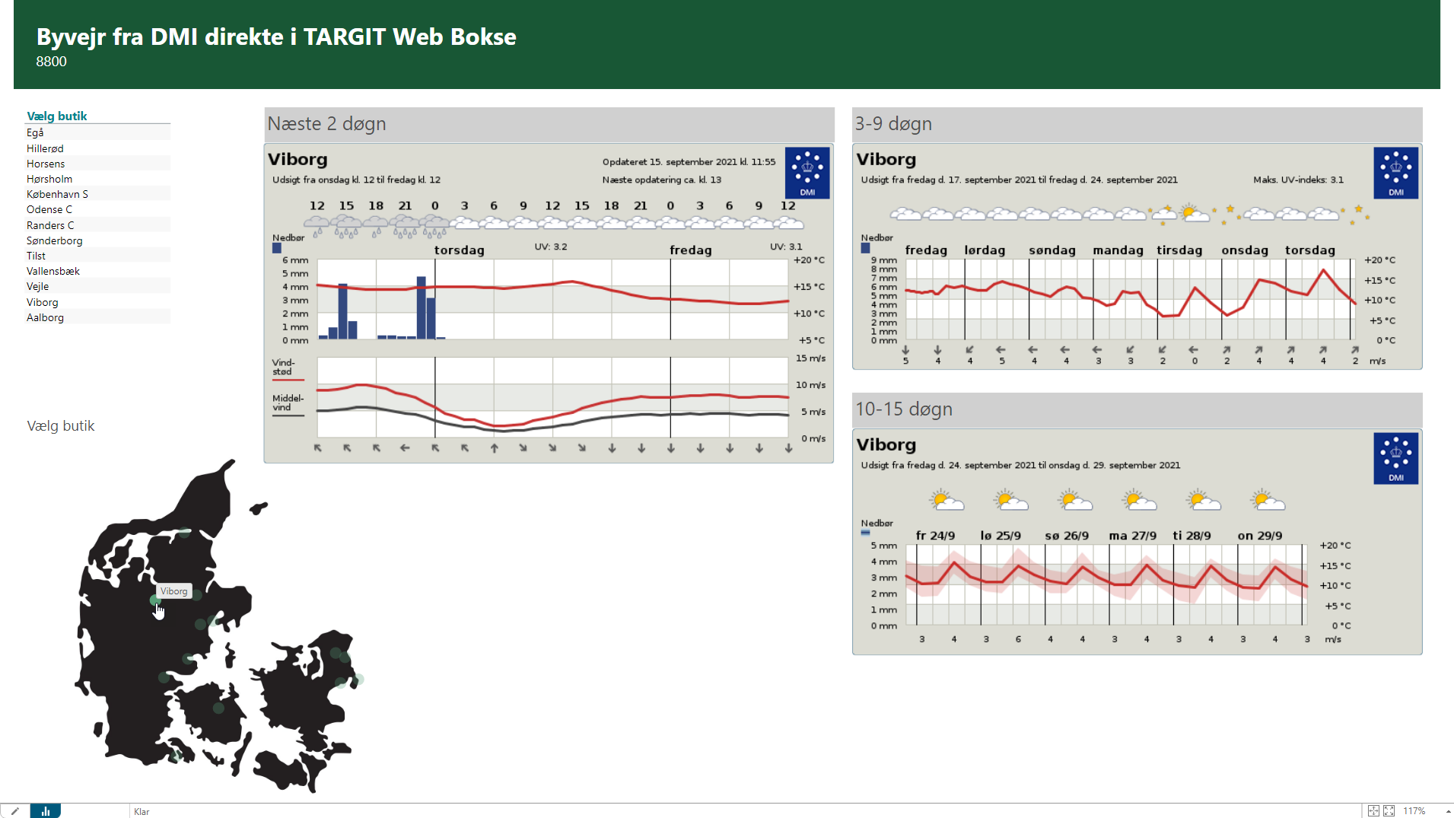Click the DMI logo in Næste 2 døgn
Screen dimensions: 1454x818
coord(807,173)
